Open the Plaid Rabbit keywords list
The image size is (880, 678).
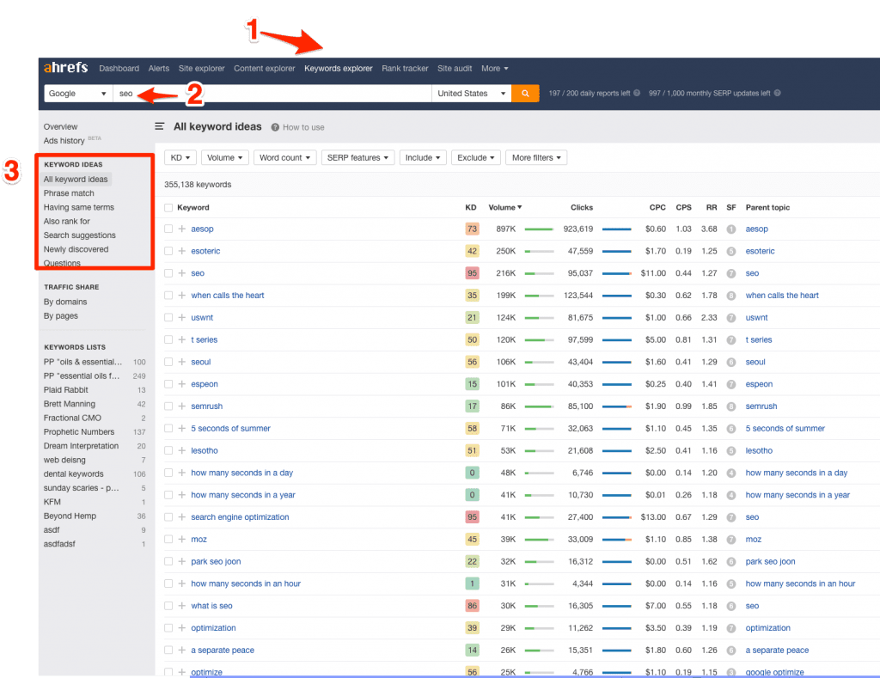pos(65,390)
